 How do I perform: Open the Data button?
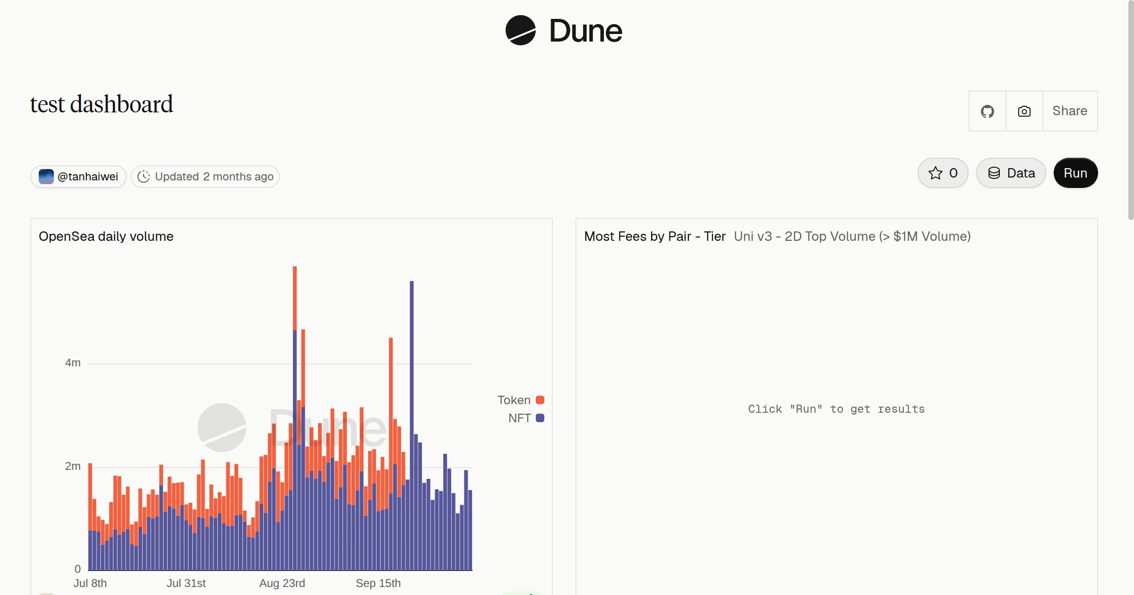coord(1011,173)
